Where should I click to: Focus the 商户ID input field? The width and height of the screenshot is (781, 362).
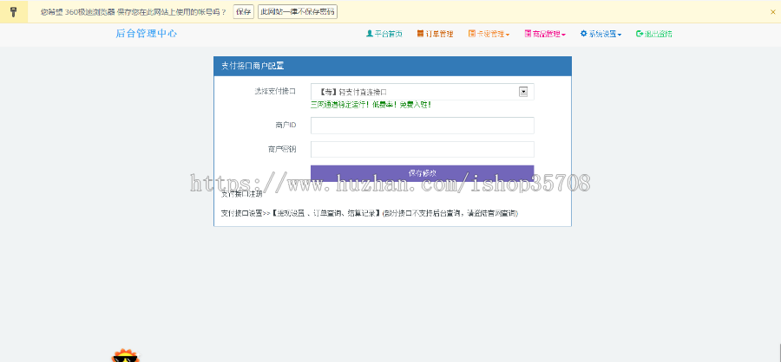point(423,126)
